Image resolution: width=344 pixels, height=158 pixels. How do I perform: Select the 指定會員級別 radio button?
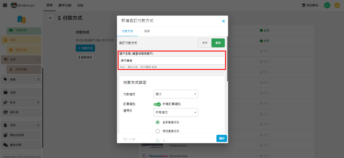tap(158, 131)
